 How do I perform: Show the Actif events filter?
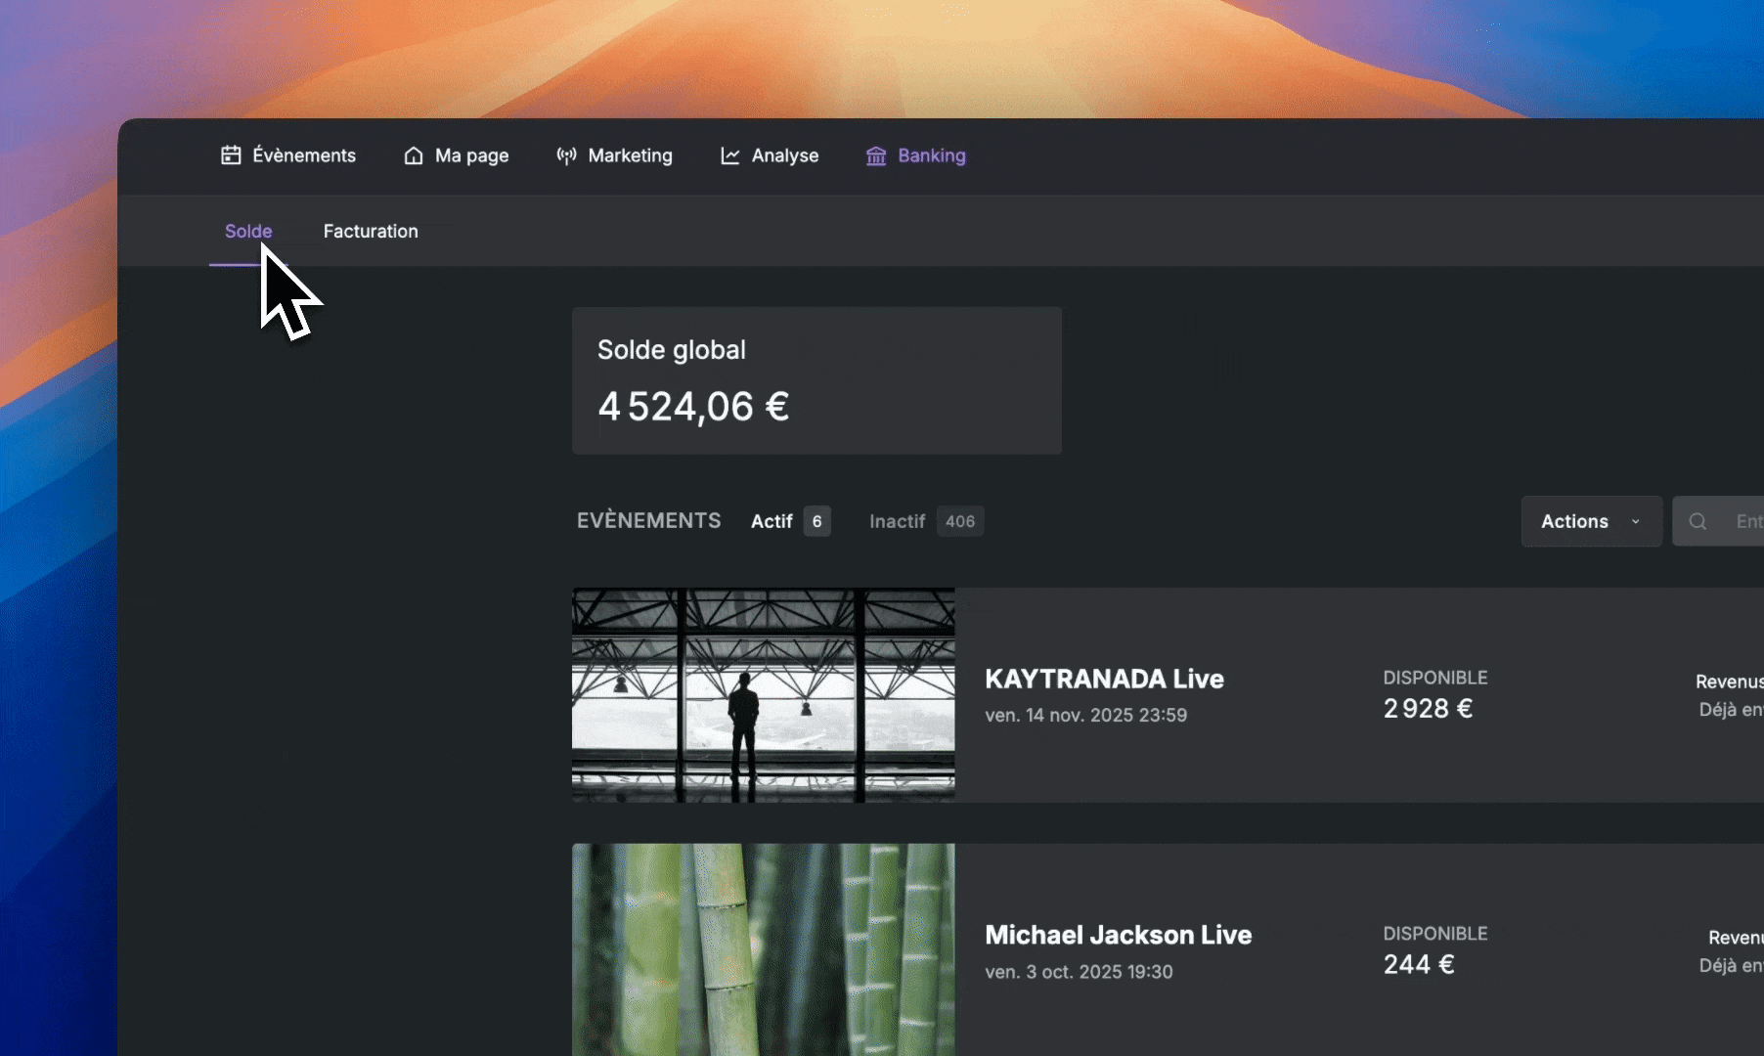[x=790, y=521]
